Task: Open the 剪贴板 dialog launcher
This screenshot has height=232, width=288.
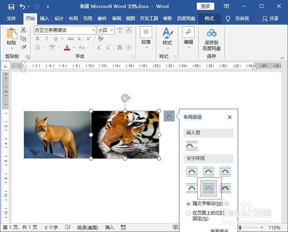Action: (x=28, y=57)
